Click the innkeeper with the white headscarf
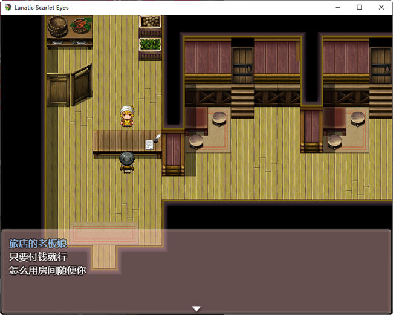This screenshot has width=393, height=315. point(126,117)
